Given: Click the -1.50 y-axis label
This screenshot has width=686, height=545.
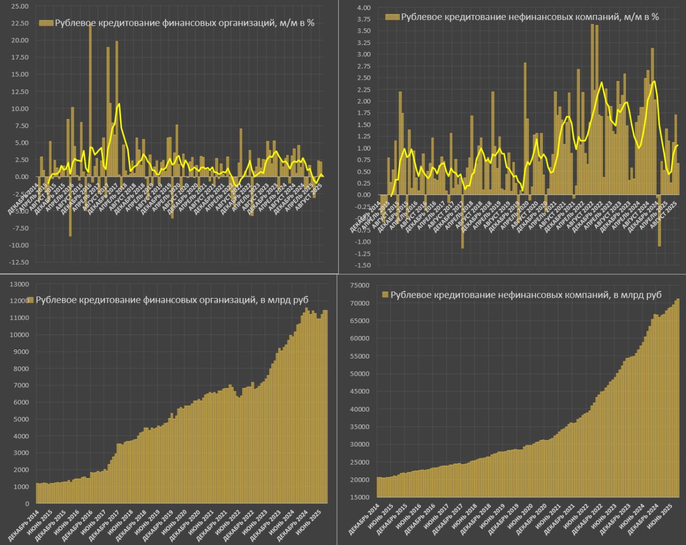Looking at the screenshot, I should [x=362, y=265].
